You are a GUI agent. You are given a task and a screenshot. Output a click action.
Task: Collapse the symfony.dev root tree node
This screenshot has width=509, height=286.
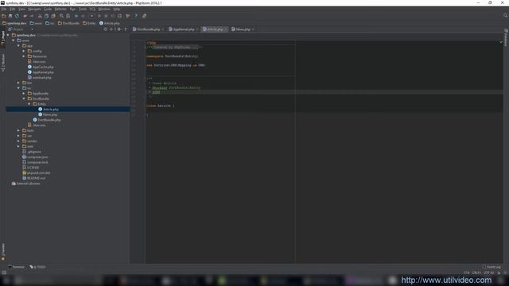click(8, 35)
